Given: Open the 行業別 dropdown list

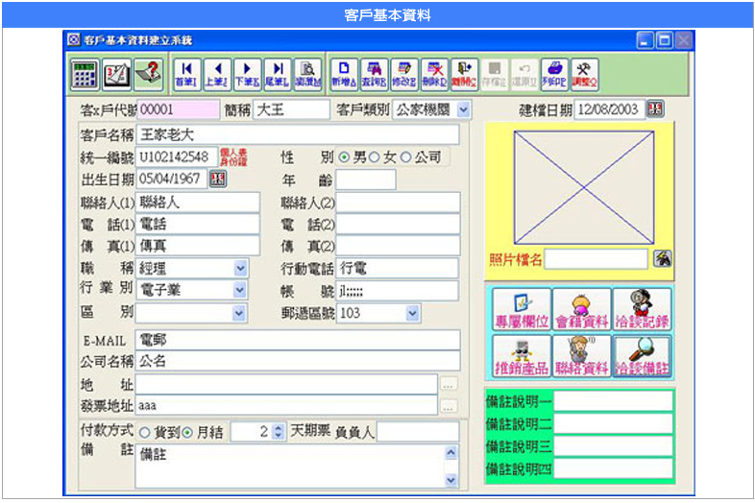Looking at the screenshot, I should 240,290.
